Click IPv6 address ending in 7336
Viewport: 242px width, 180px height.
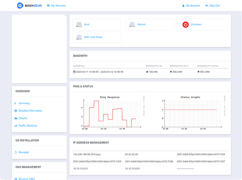149,161
